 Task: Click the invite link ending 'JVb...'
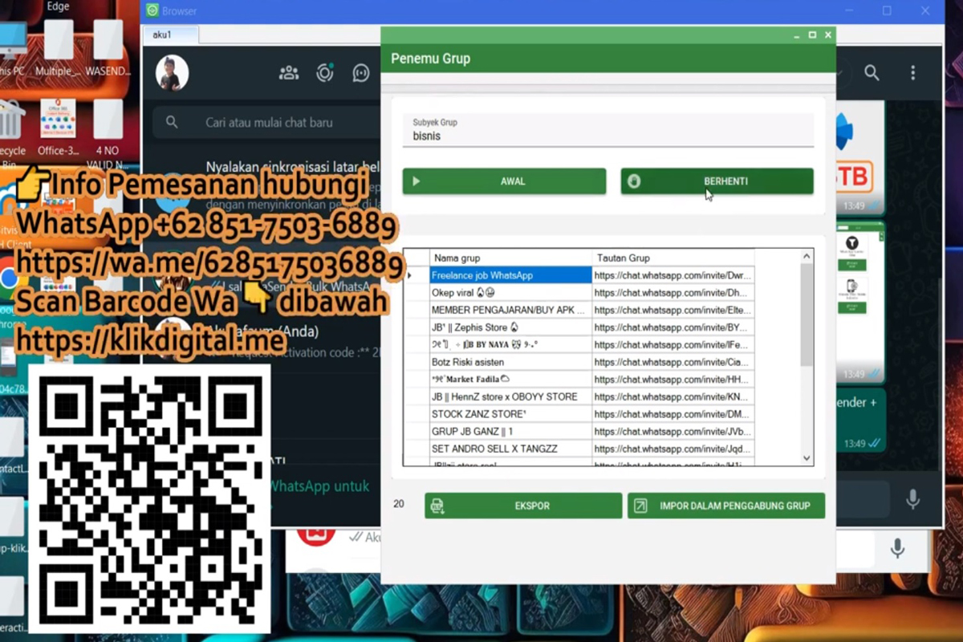673,431
